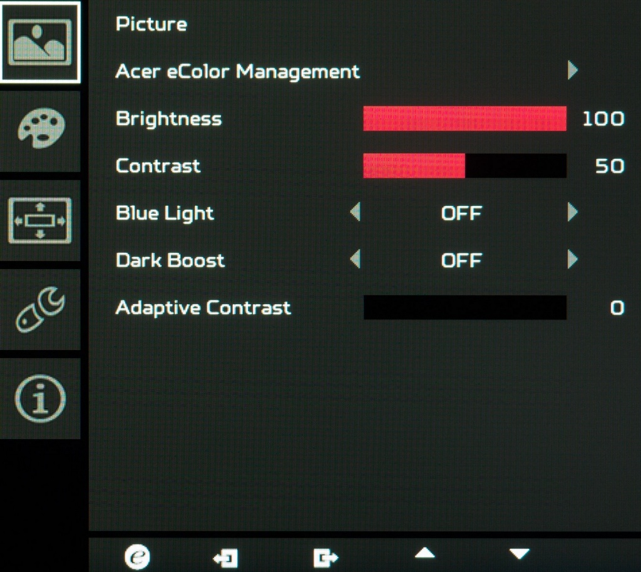Open the wrench system settings icon

coord(40,309)
